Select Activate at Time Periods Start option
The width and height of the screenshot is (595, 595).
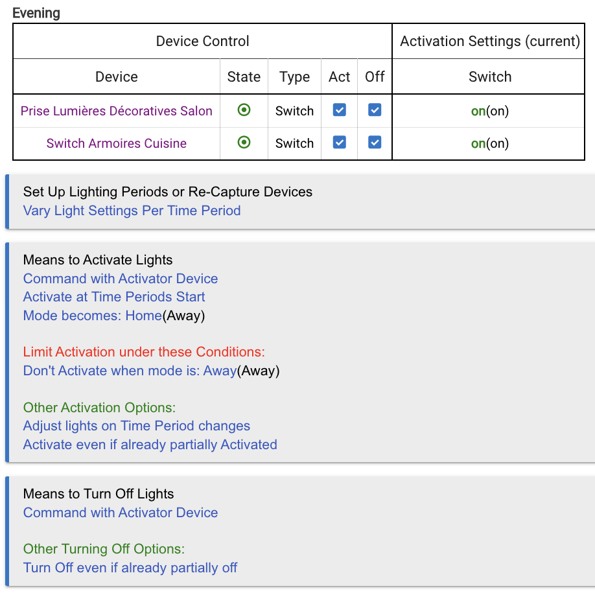coord(114,297)
